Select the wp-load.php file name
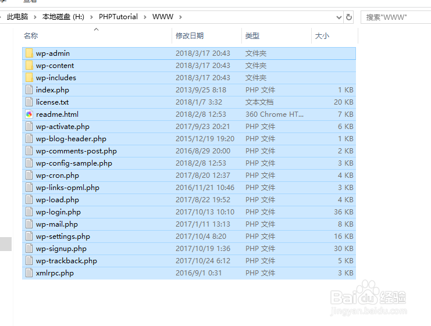431x326 pixels. 58,200
